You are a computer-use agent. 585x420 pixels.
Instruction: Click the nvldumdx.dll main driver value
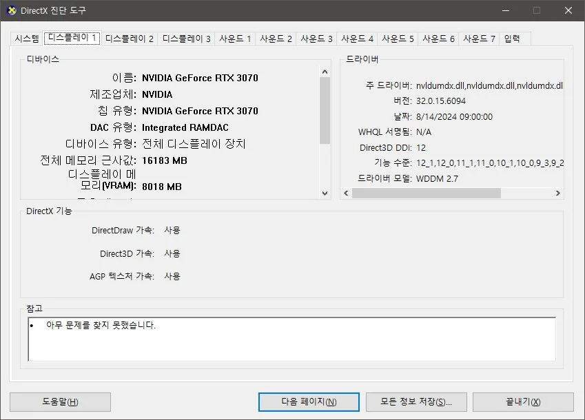(489, 85)
